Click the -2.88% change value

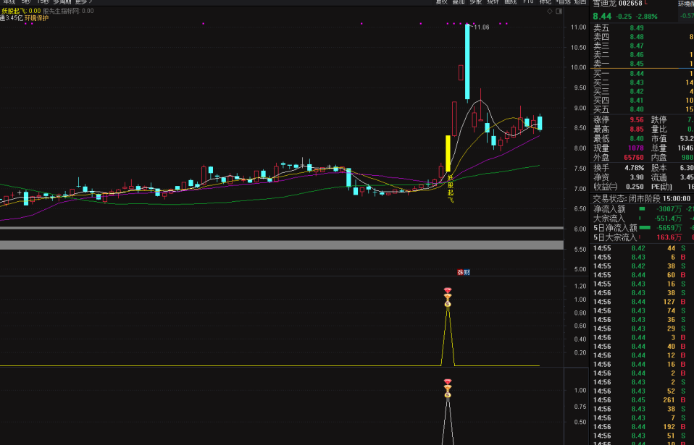pos(647,17)
